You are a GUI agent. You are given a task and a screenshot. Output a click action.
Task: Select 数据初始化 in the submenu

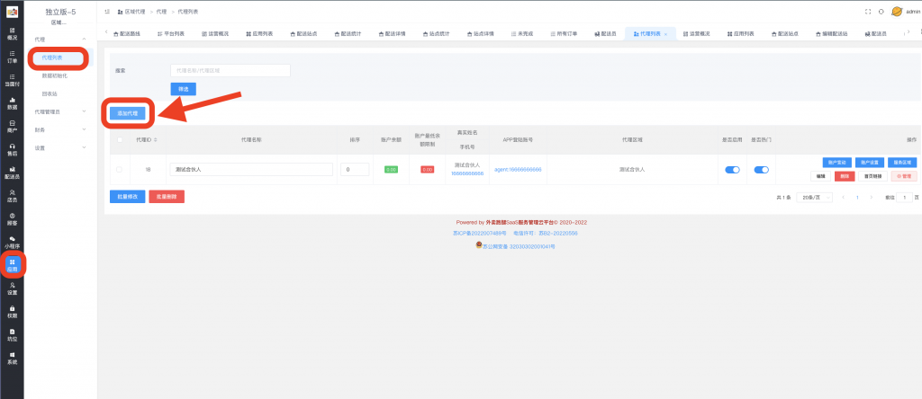click(x=55, y=75)
